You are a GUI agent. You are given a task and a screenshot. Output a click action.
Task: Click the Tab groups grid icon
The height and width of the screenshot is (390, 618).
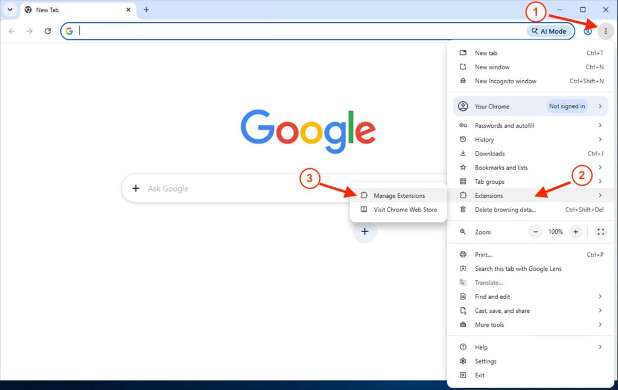[x=463, y=181]
